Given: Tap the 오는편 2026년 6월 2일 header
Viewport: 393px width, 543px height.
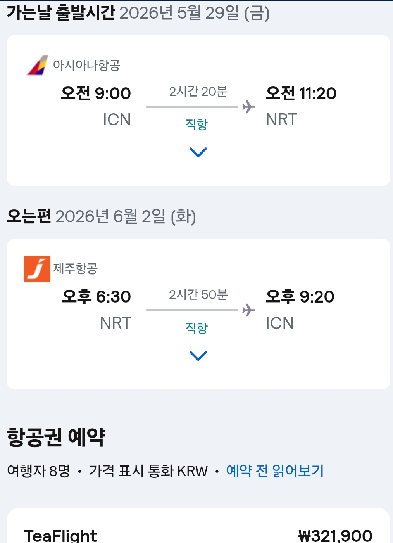Looking at the screenshot, I should pyautogui.click(x=101, y=216).
